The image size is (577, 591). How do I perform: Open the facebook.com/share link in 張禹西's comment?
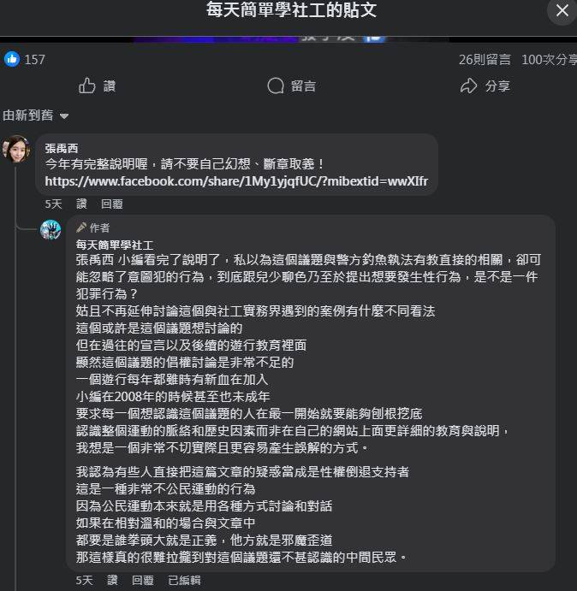click(x=236, y=181)
